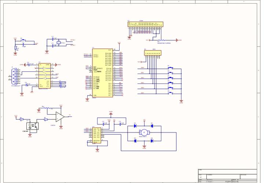
Task: Select diode D2 in the motor bridge
Action: [x=152, y=126]
